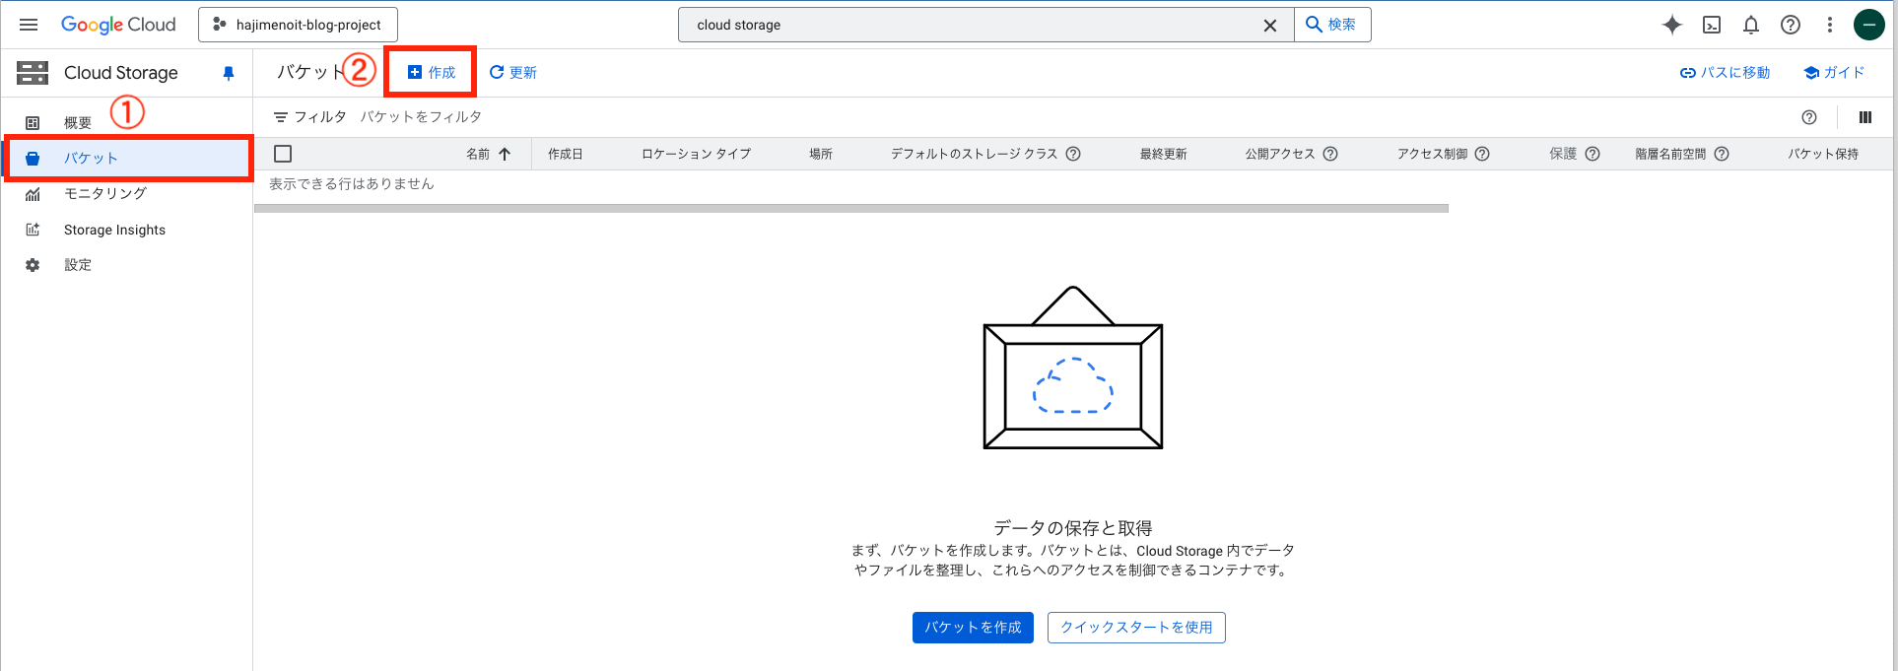
Task: Click the バケット保持 column header
Action: [1823, 154]
